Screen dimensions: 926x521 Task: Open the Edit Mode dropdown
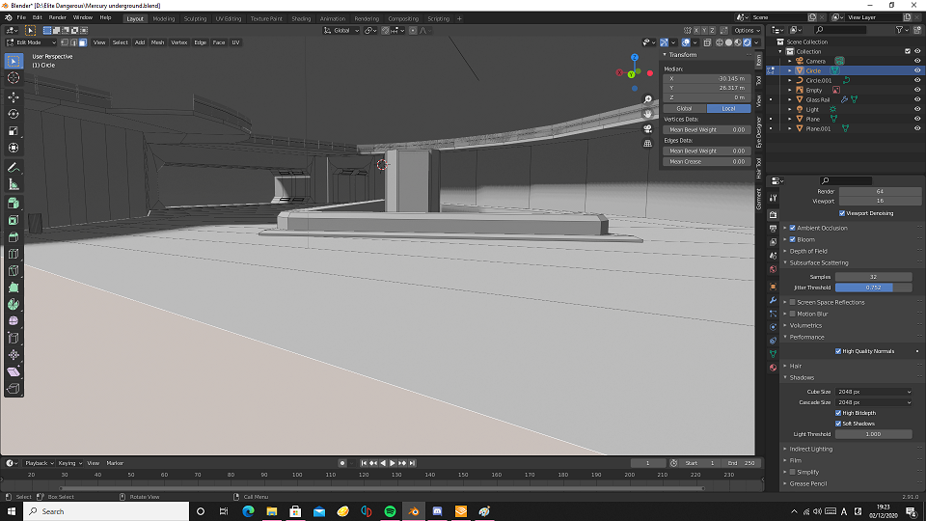[x=31, y=42]
